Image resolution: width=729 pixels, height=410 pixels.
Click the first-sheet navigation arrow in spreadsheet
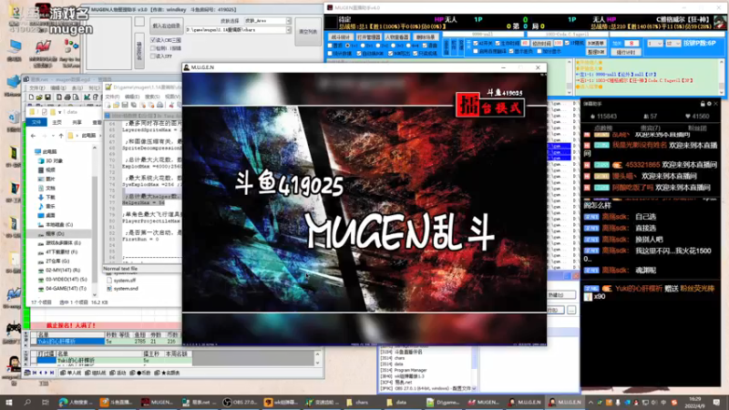(x=35, y=373)
